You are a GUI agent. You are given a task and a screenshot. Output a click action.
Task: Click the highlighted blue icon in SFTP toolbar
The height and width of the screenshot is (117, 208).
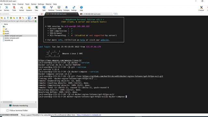point(29,18)
